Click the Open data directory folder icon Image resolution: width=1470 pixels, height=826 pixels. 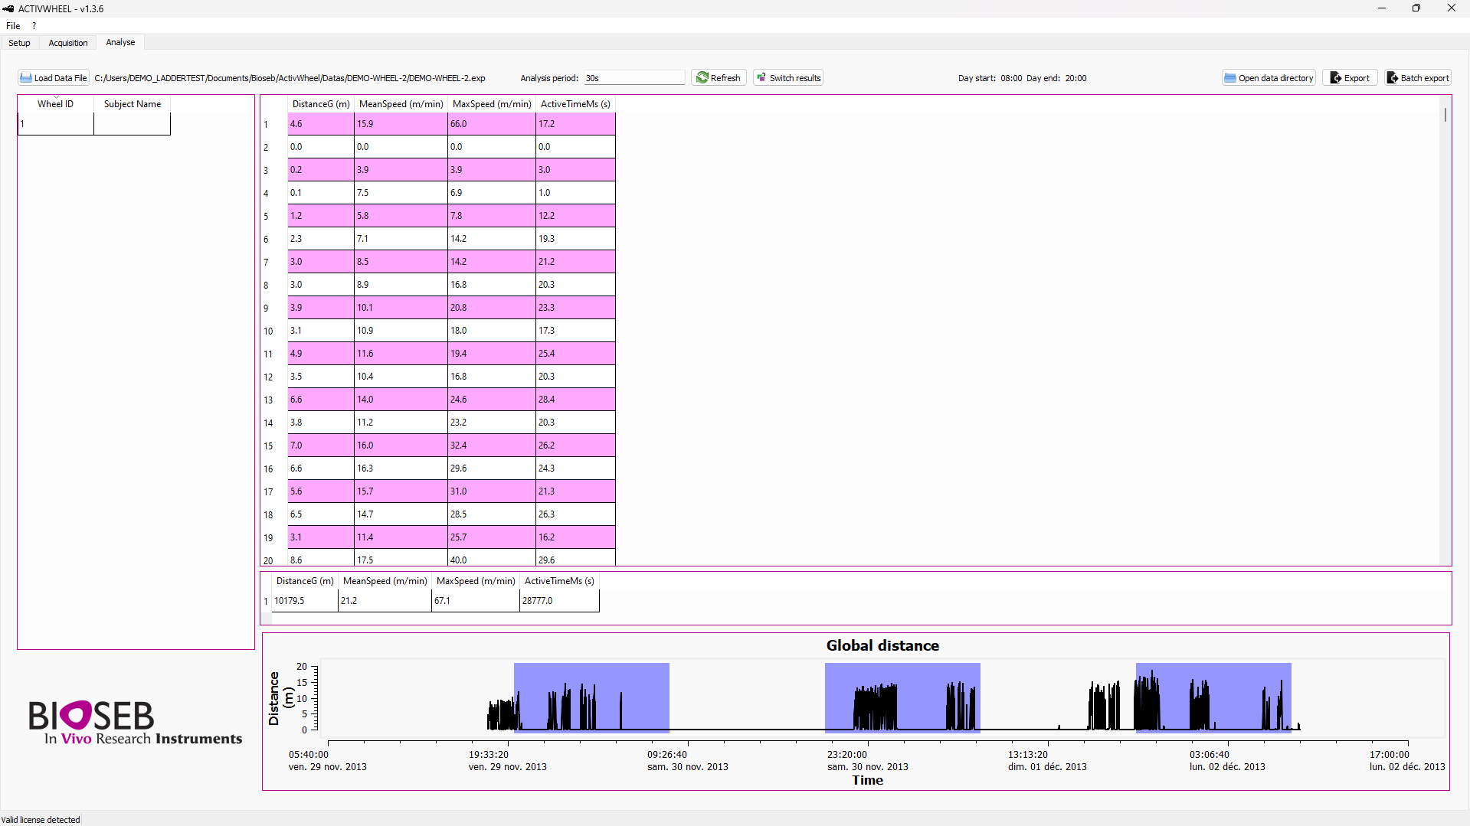tap(1230, 78)
